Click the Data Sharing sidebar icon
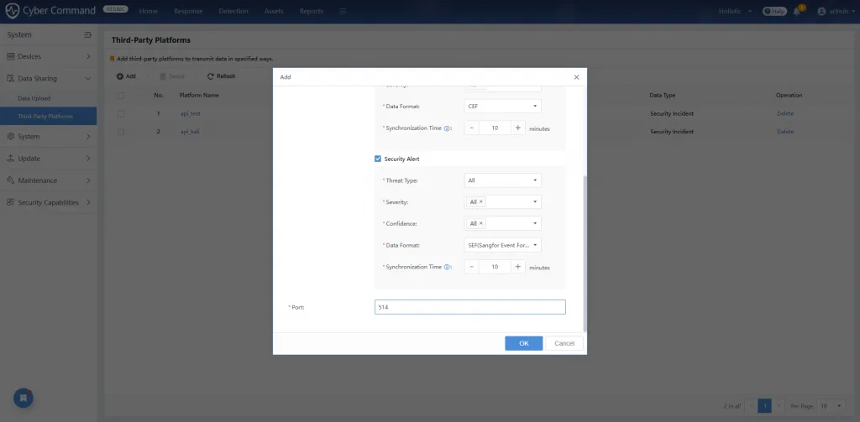860x422 pixels. pyautogui.click(x=10, y=78)
